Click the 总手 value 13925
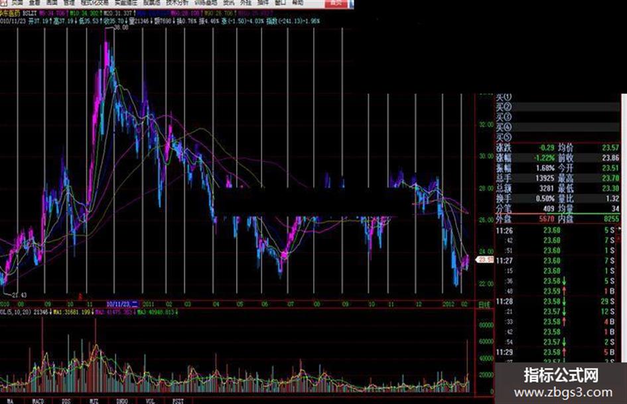Screen dimensions: 627x404 coord(545,178)
